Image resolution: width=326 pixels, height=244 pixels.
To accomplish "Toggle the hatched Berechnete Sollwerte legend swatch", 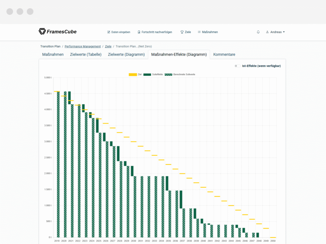I will point(168,74).
